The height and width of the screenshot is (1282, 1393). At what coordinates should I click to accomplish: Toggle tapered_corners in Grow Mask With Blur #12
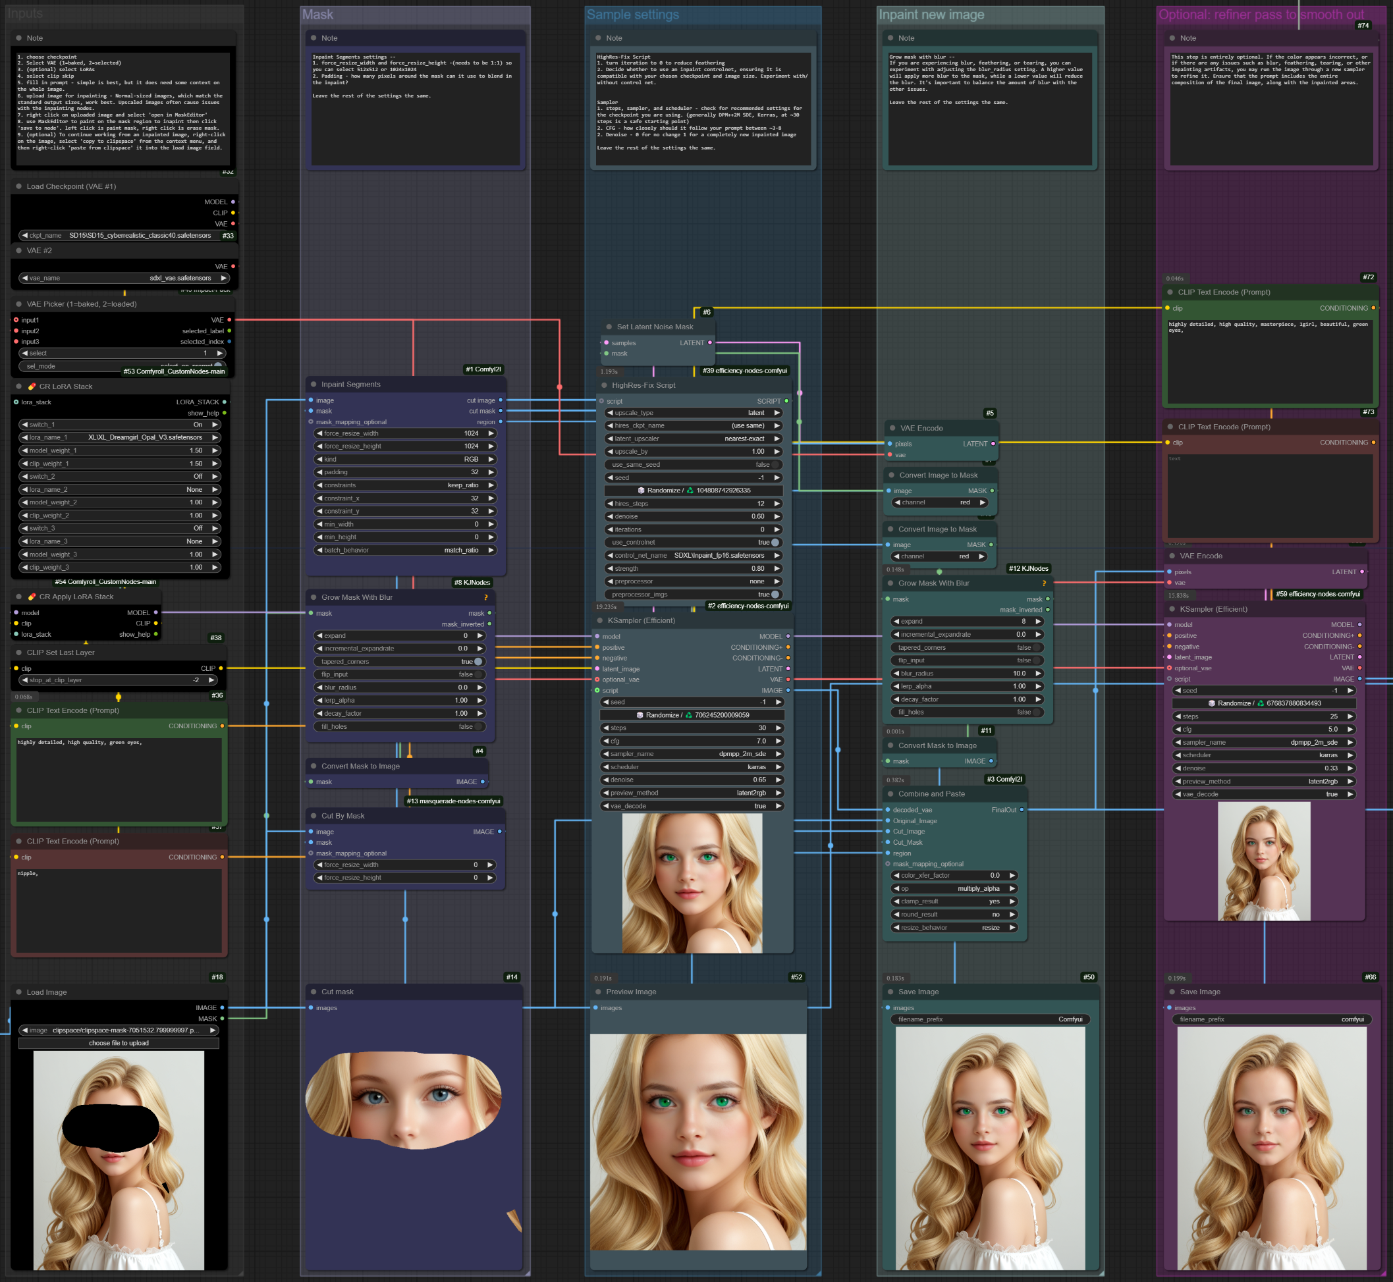click(x=968, y=648)
